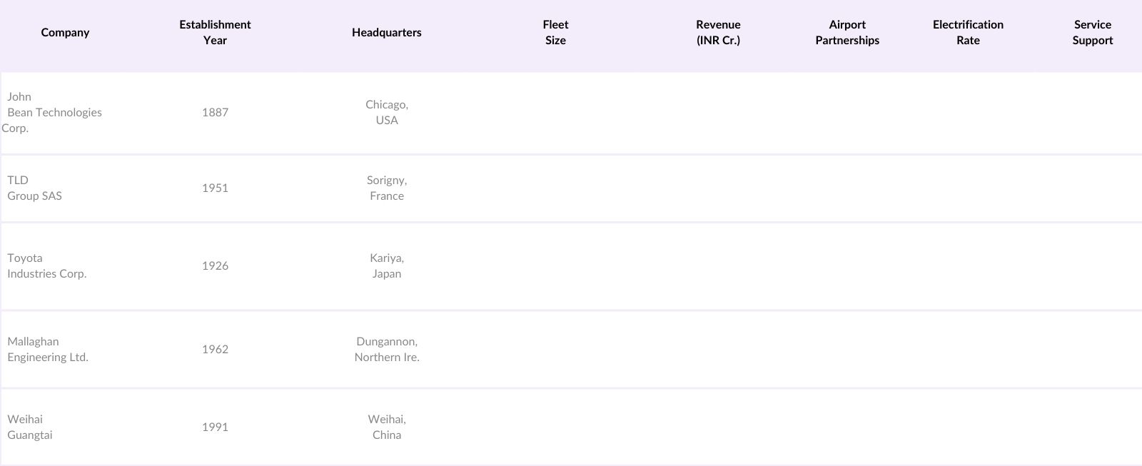Click the 1951 establishment year cell
1142x466 pixels.
pos(215,188)
